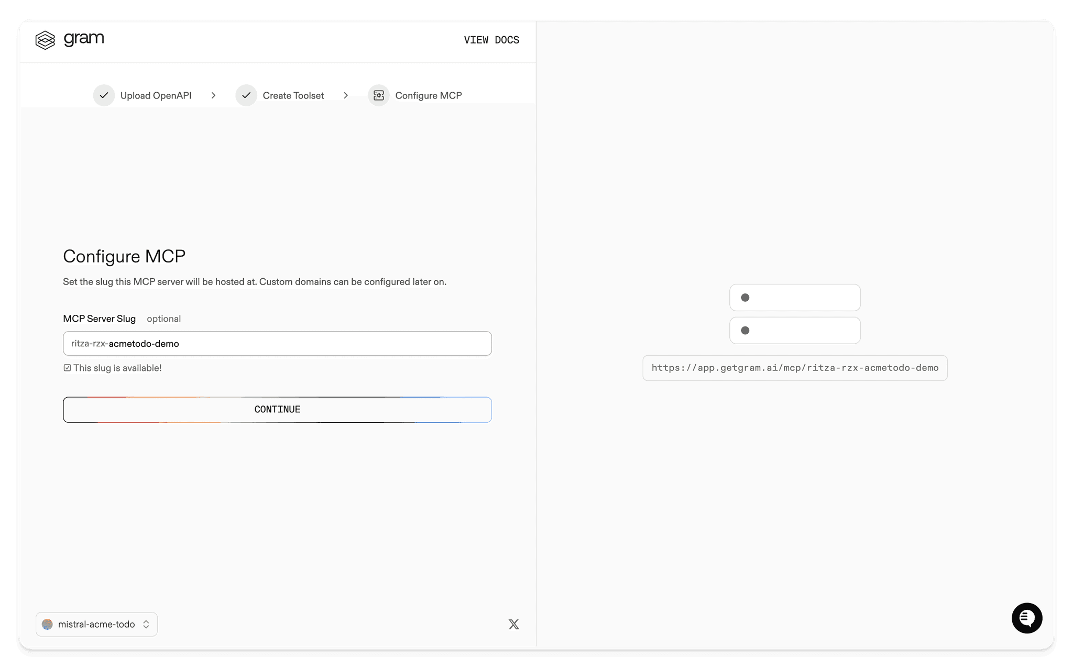
Task: Go to the Upload OpenAPI step
Action: (x=156, y=95)
